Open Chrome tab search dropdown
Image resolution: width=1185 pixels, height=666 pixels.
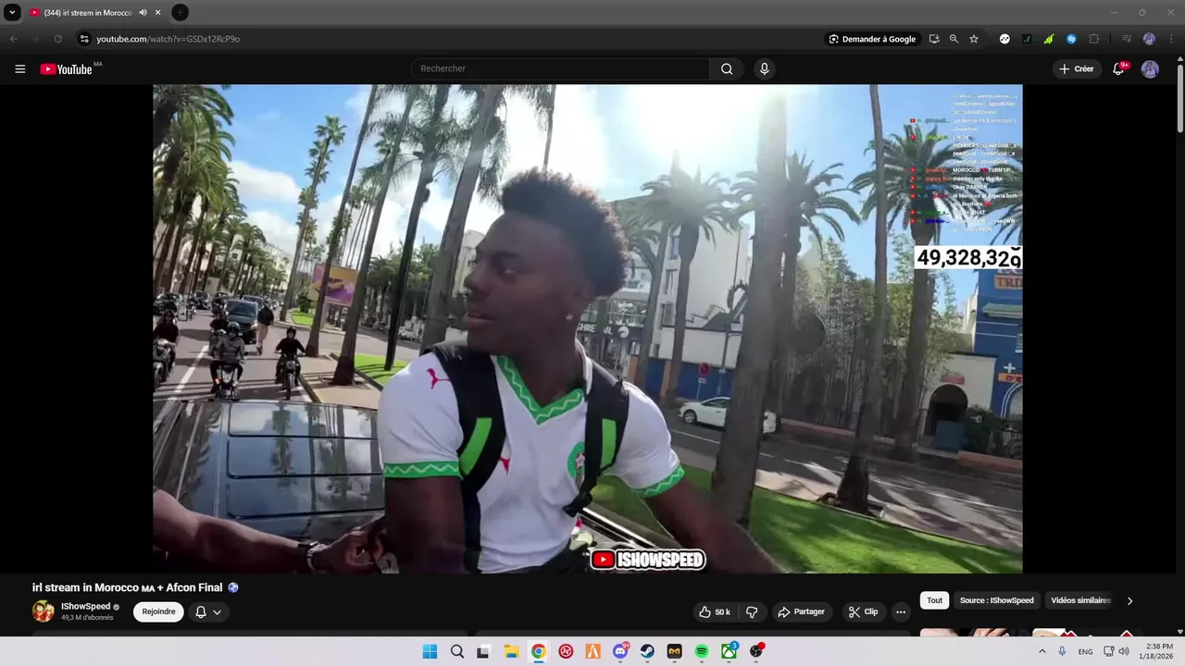tap(12, 13)
